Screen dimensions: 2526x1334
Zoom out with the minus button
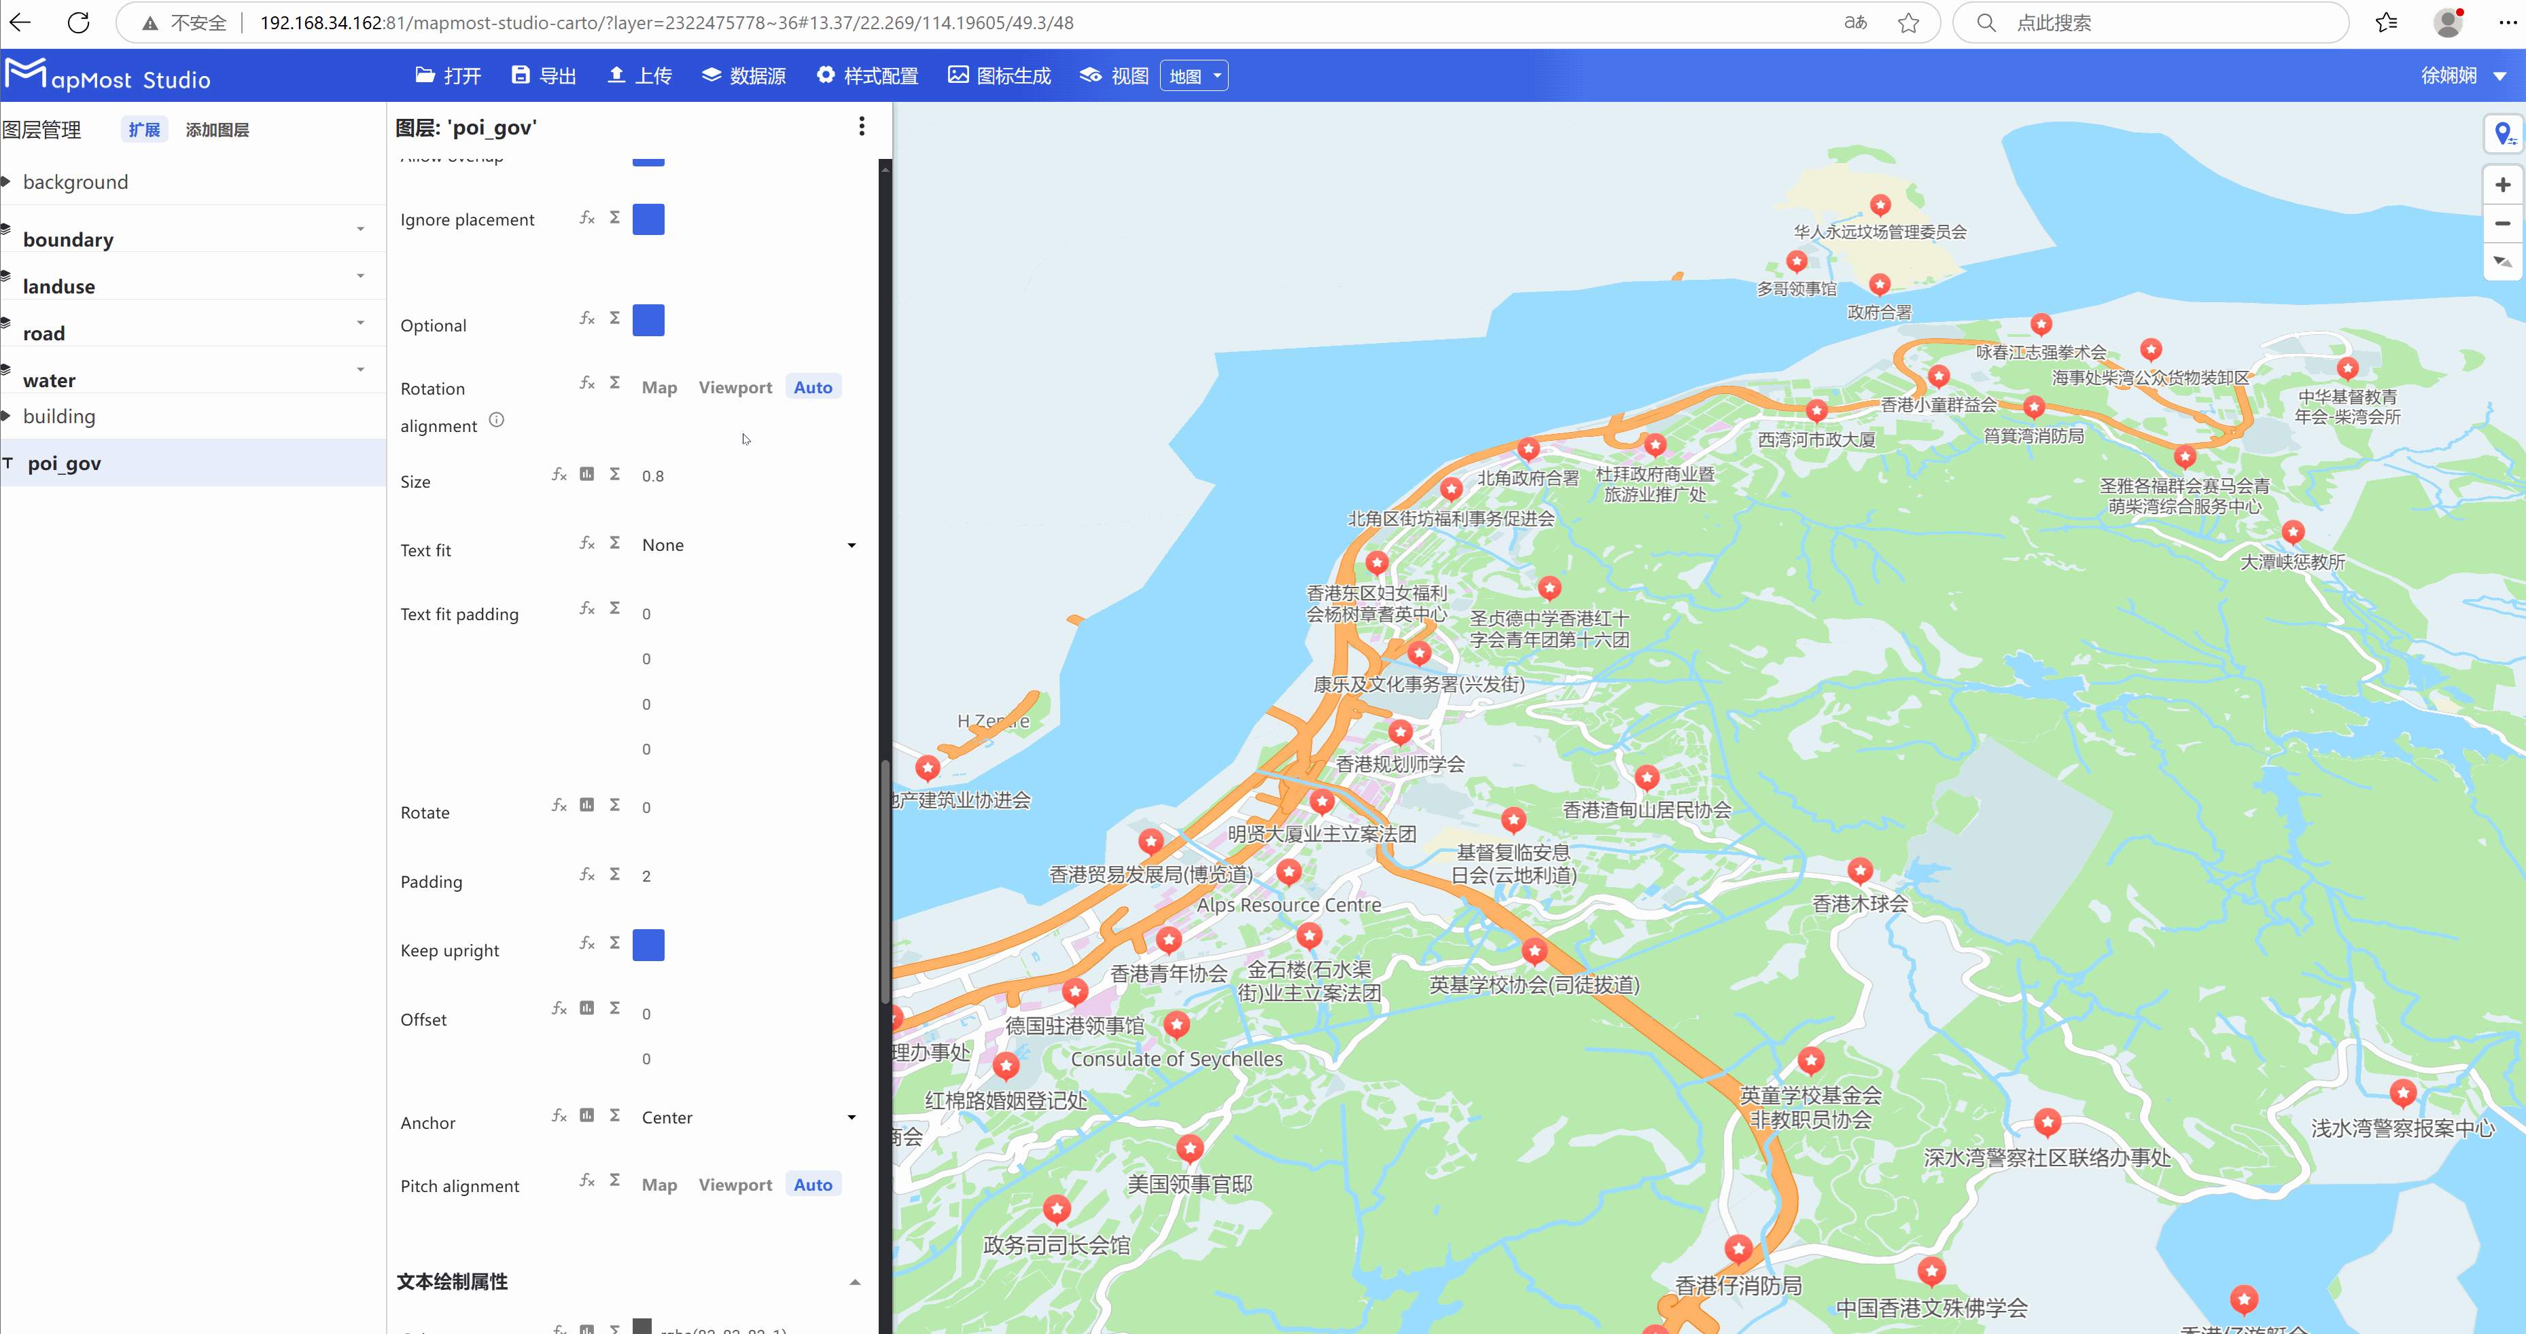(2502, 223)
